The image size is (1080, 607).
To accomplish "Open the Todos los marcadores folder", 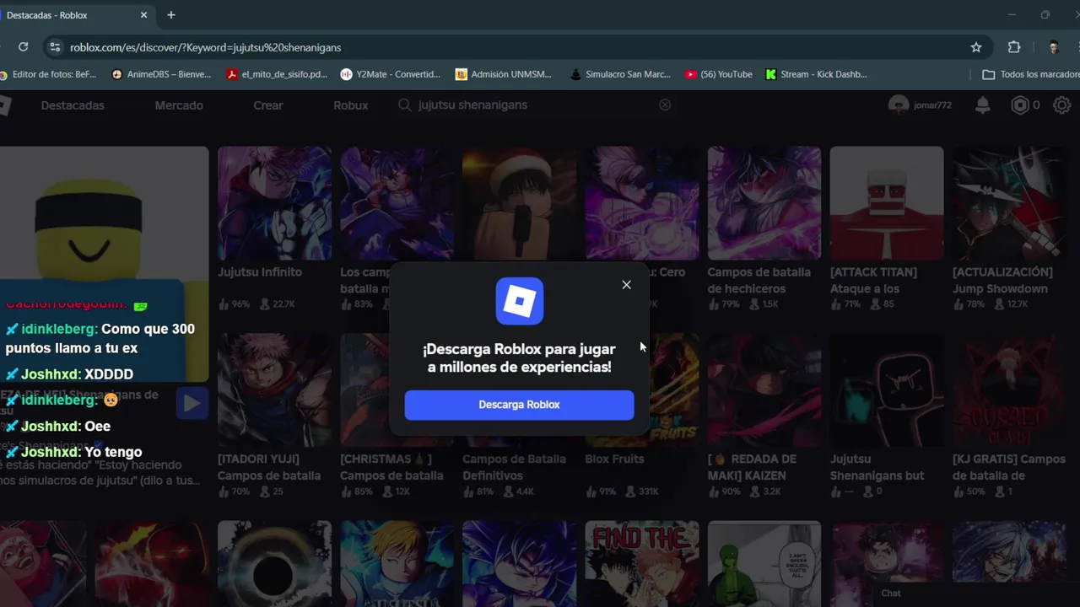I will coord(1030,74).
